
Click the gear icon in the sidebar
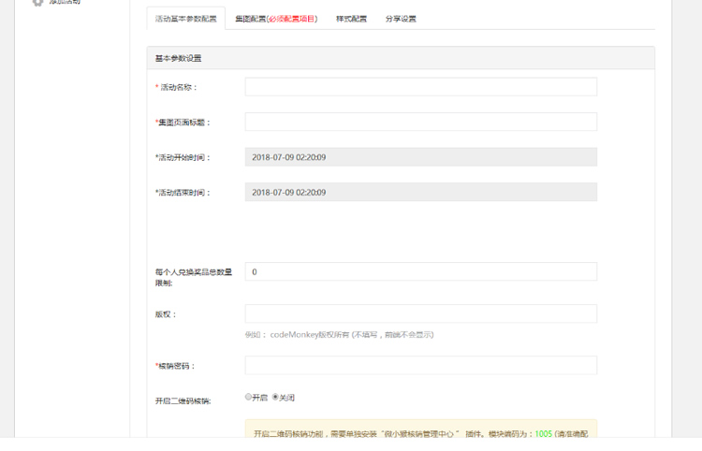coord(37,3)
